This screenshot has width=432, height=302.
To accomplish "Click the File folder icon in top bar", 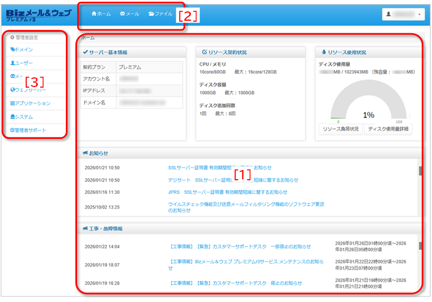I will 151,14.
